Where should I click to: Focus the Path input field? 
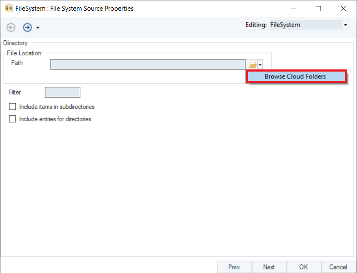point(148,64)
